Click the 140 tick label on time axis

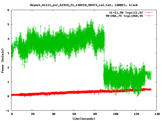(156, 114)
